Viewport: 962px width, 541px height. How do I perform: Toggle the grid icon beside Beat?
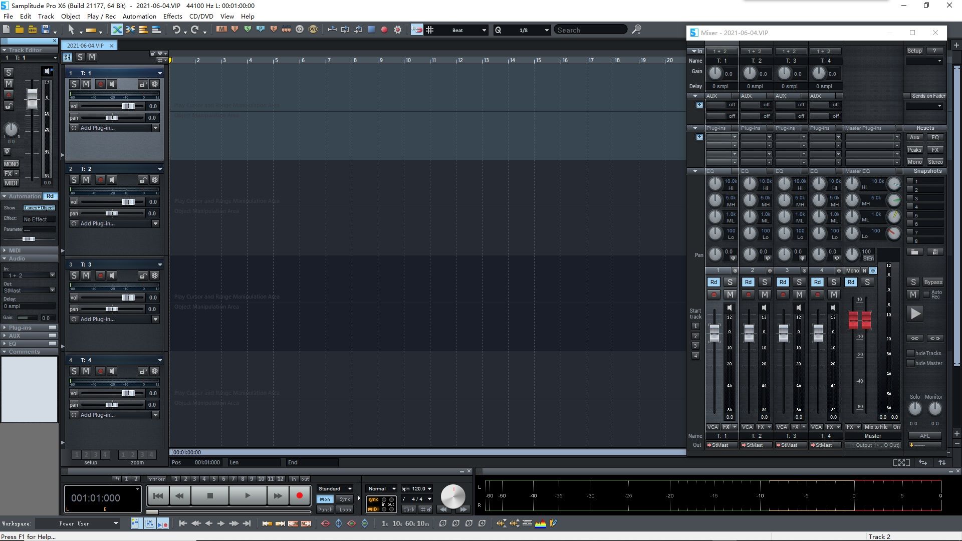pyautogui.click(x=430, y=30)
